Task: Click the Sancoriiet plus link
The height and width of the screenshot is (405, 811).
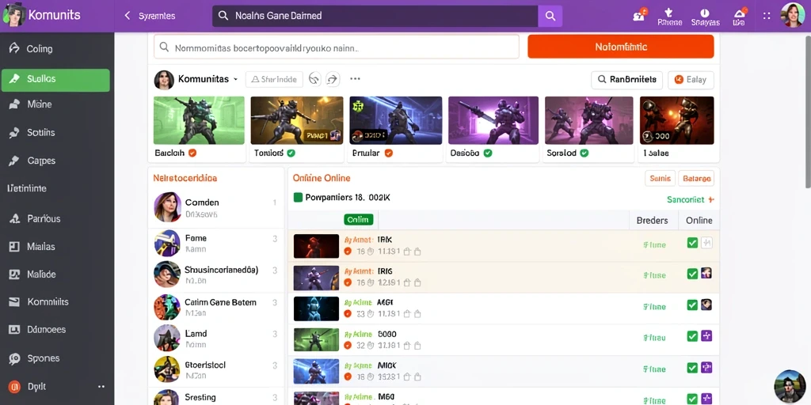Action: point(691,199)
